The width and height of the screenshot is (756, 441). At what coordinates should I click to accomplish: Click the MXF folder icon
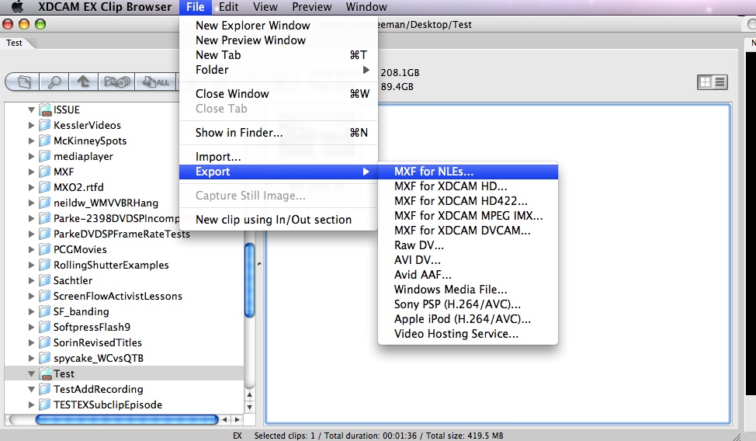pos(45,172)
